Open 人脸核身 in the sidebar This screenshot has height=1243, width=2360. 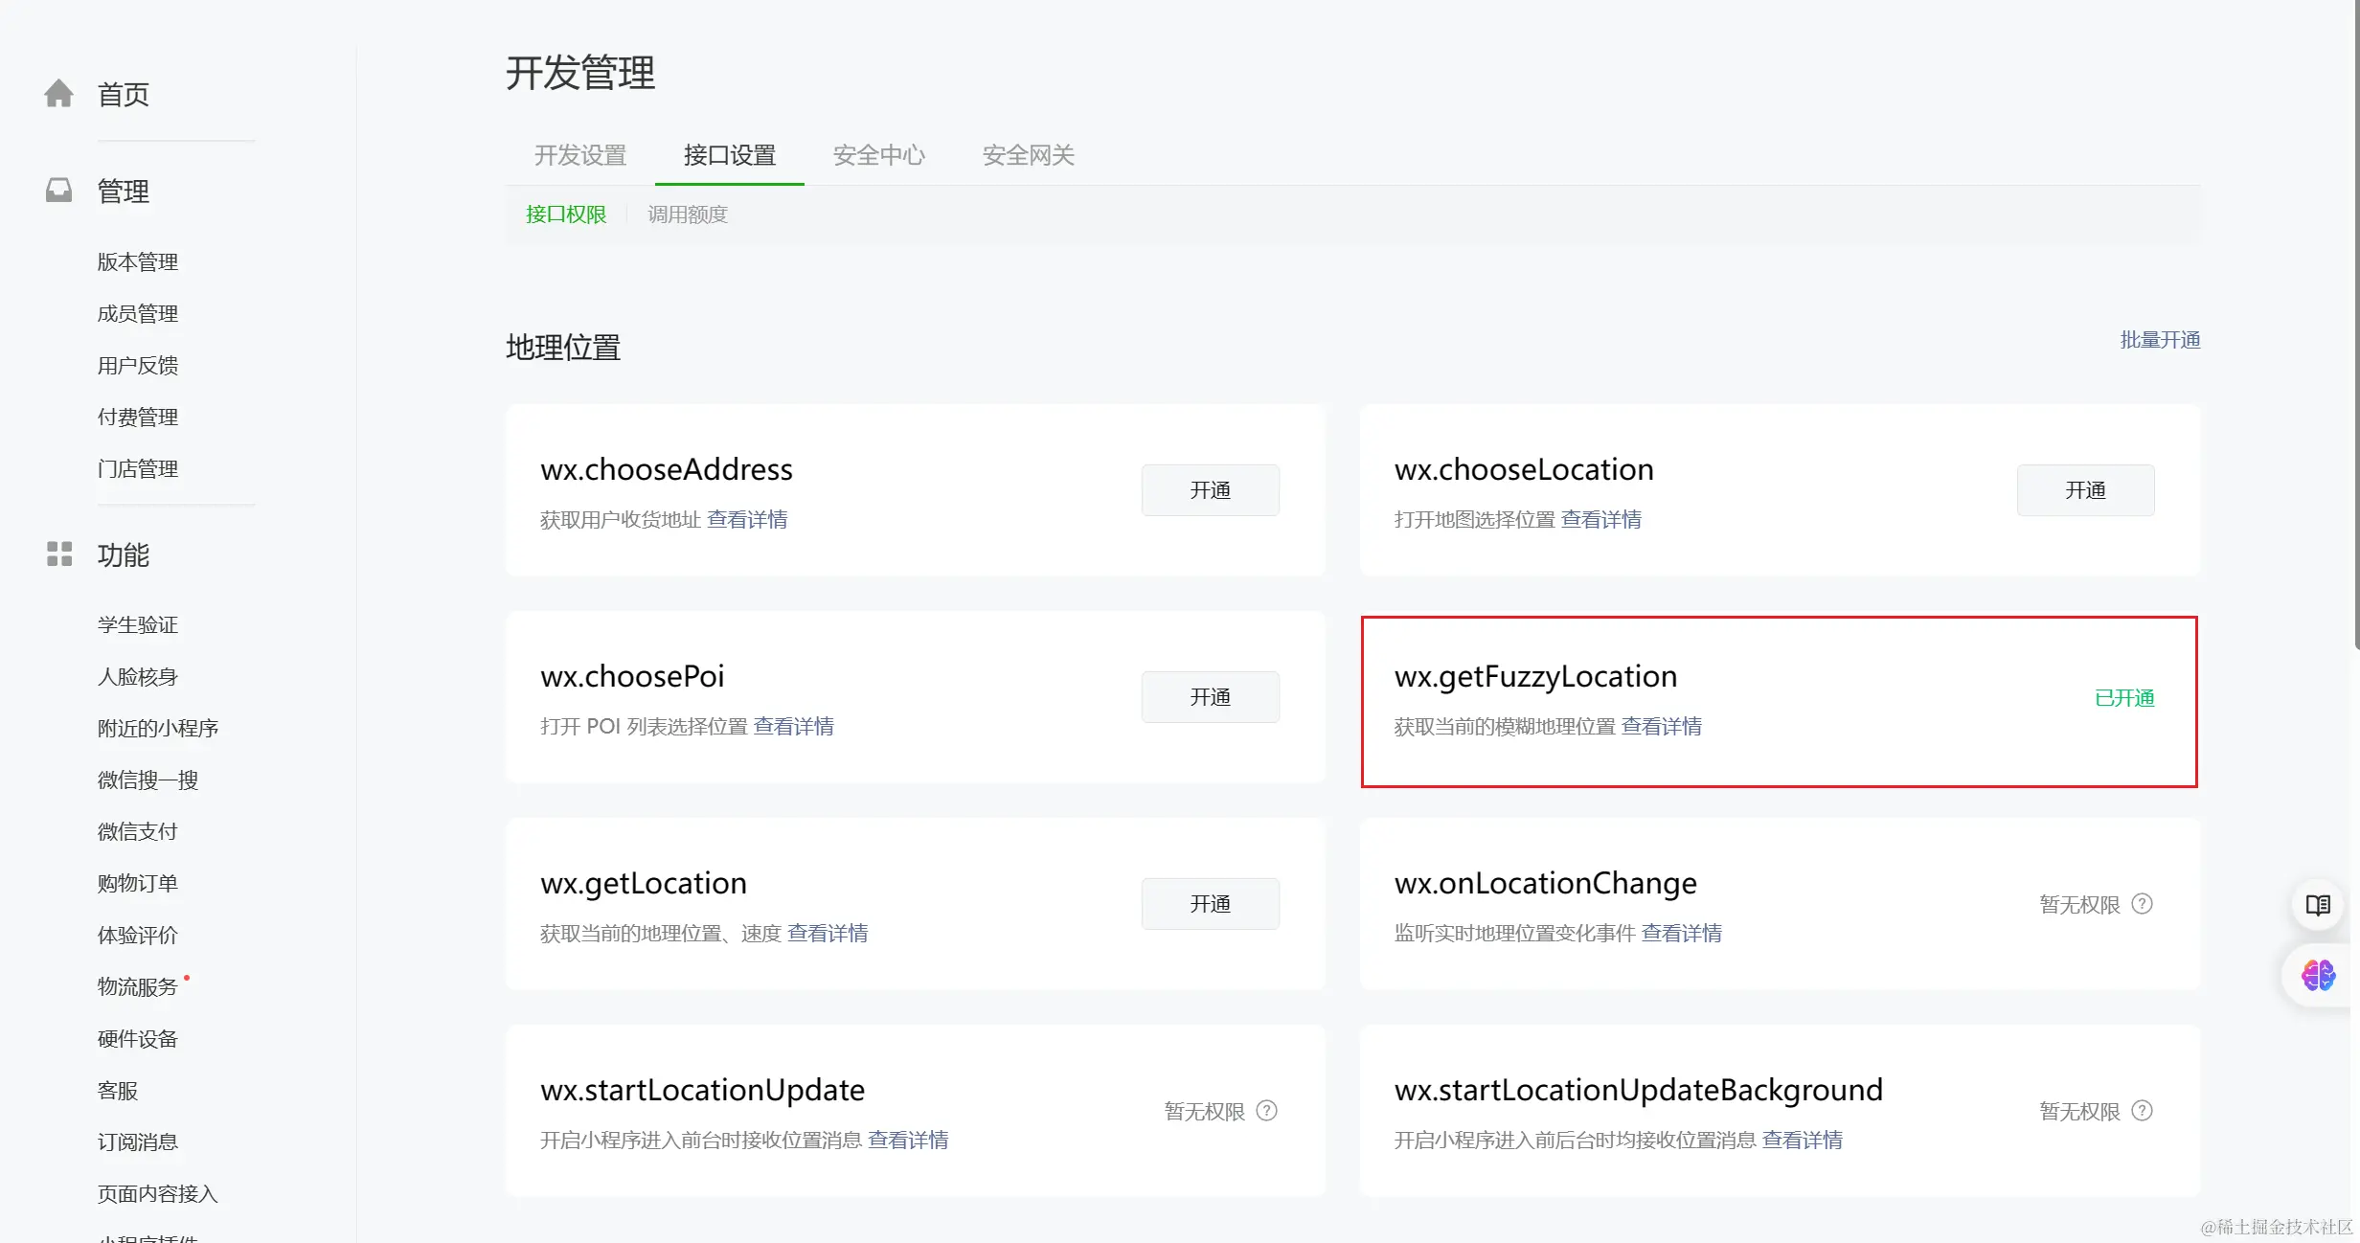(138, 676)
